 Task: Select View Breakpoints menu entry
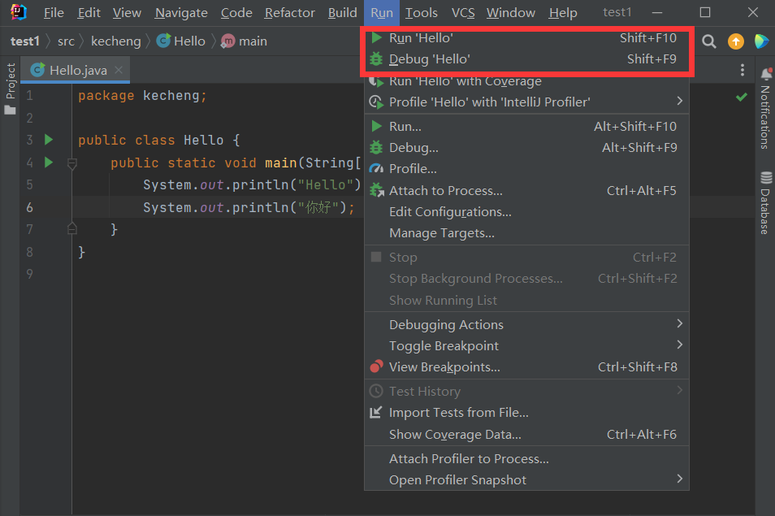pyautogui.click(x=444, y=366)
